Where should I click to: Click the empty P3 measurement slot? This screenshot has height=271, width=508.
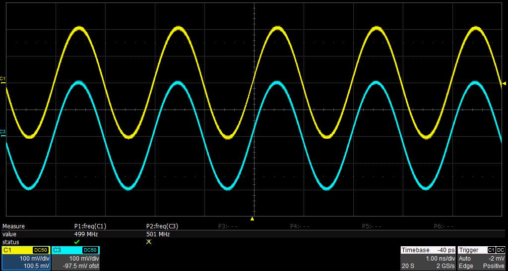pos(228,226)
